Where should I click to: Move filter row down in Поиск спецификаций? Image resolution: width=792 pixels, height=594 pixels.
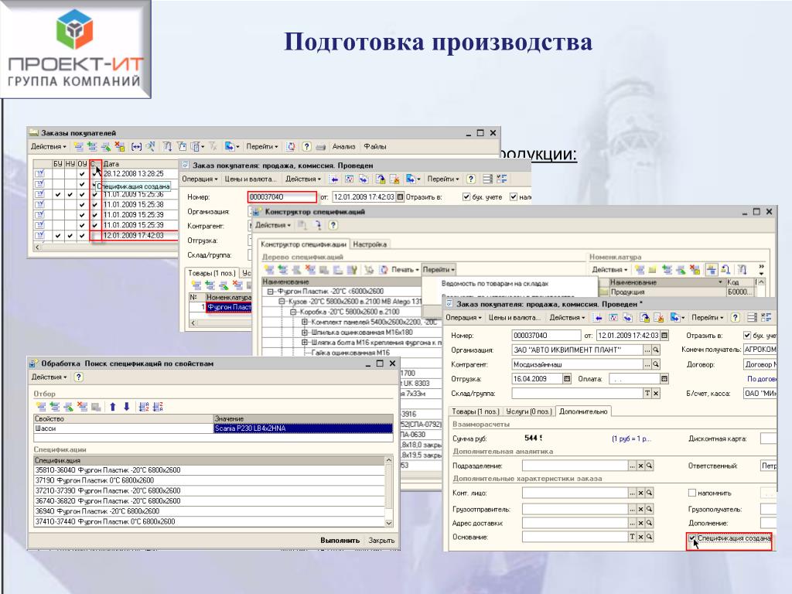[x=126, y=407]
